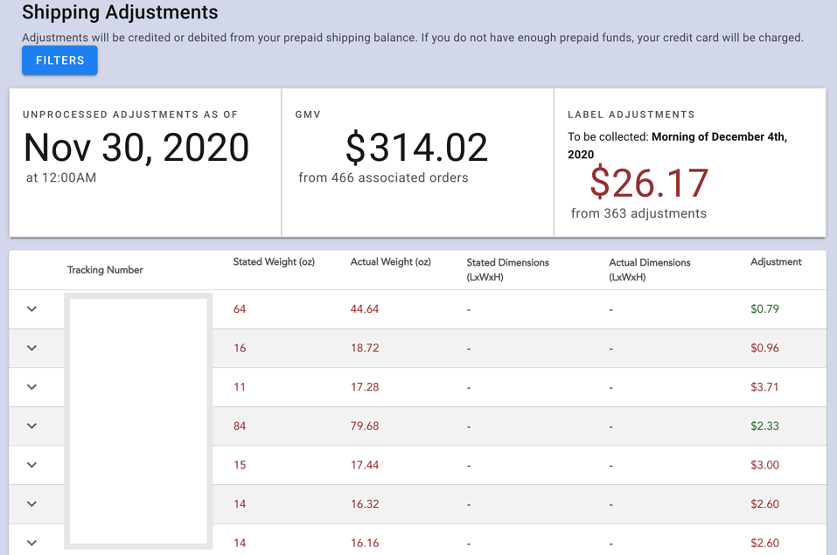
Task: Click the Tracking Number column header
Action: point(105,269)
